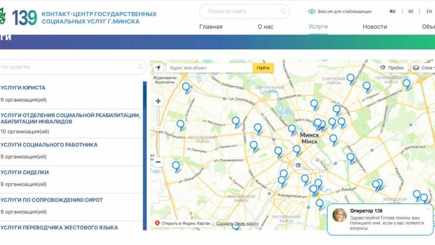435x245 pixels.
Task: Zoom out the map with minus button
Action: tap(158, 162)
